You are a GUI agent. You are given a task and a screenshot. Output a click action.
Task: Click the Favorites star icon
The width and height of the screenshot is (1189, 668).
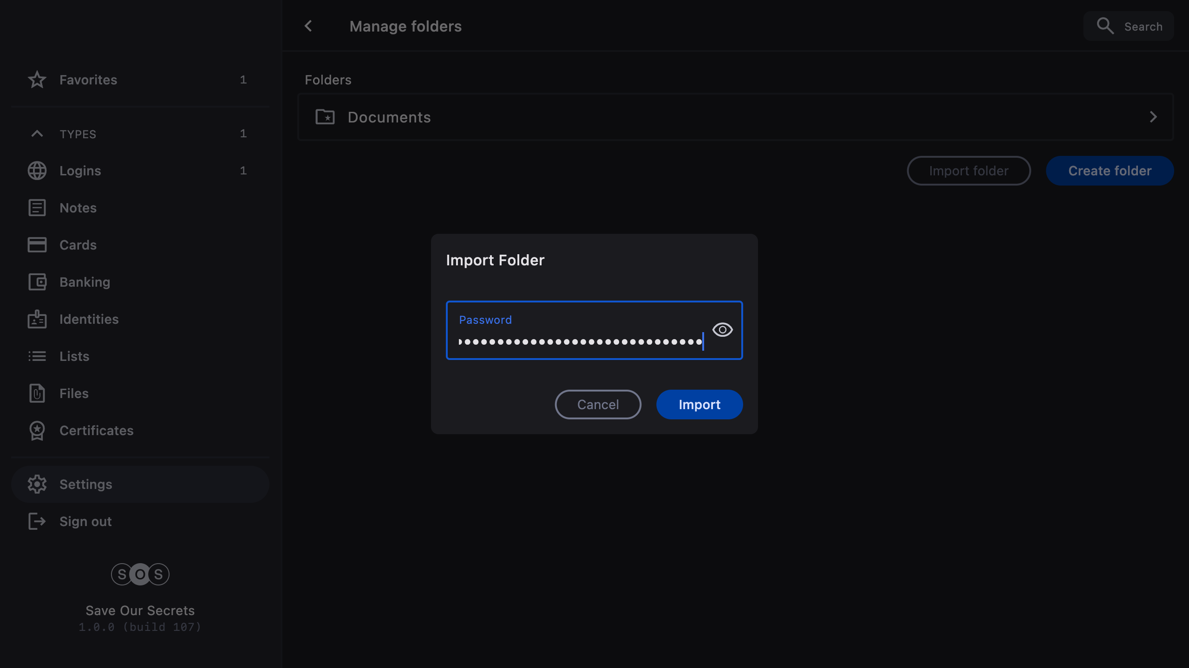click(37, 80)
